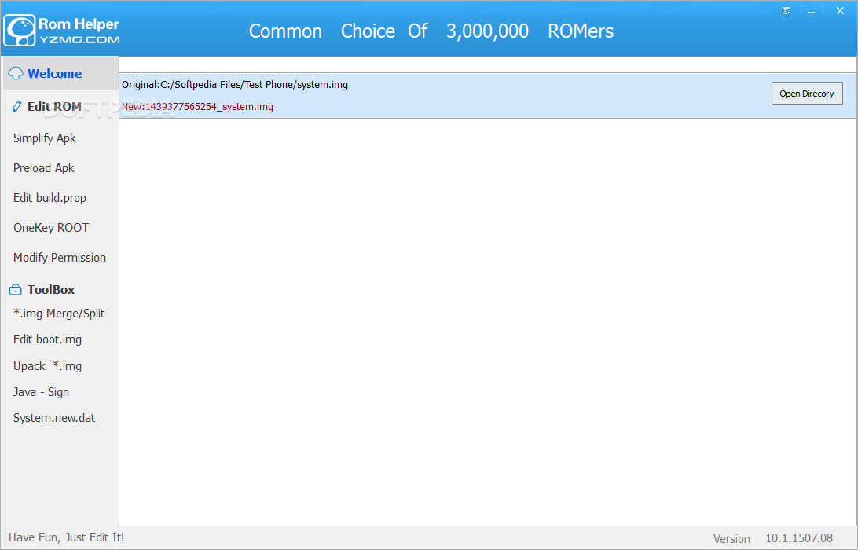Screen dimensions: 858x550
Task: Open Modify Permission tool
Action: click(60, 258)
